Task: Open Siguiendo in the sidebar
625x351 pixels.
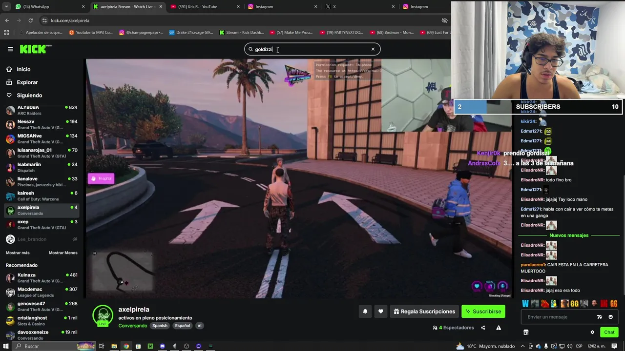Action: 29,96
